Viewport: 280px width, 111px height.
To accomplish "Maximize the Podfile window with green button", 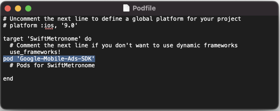I will (x=28, y=8).
